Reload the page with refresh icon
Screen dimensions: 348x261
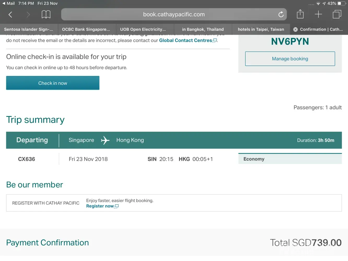[x=281, y=15]
